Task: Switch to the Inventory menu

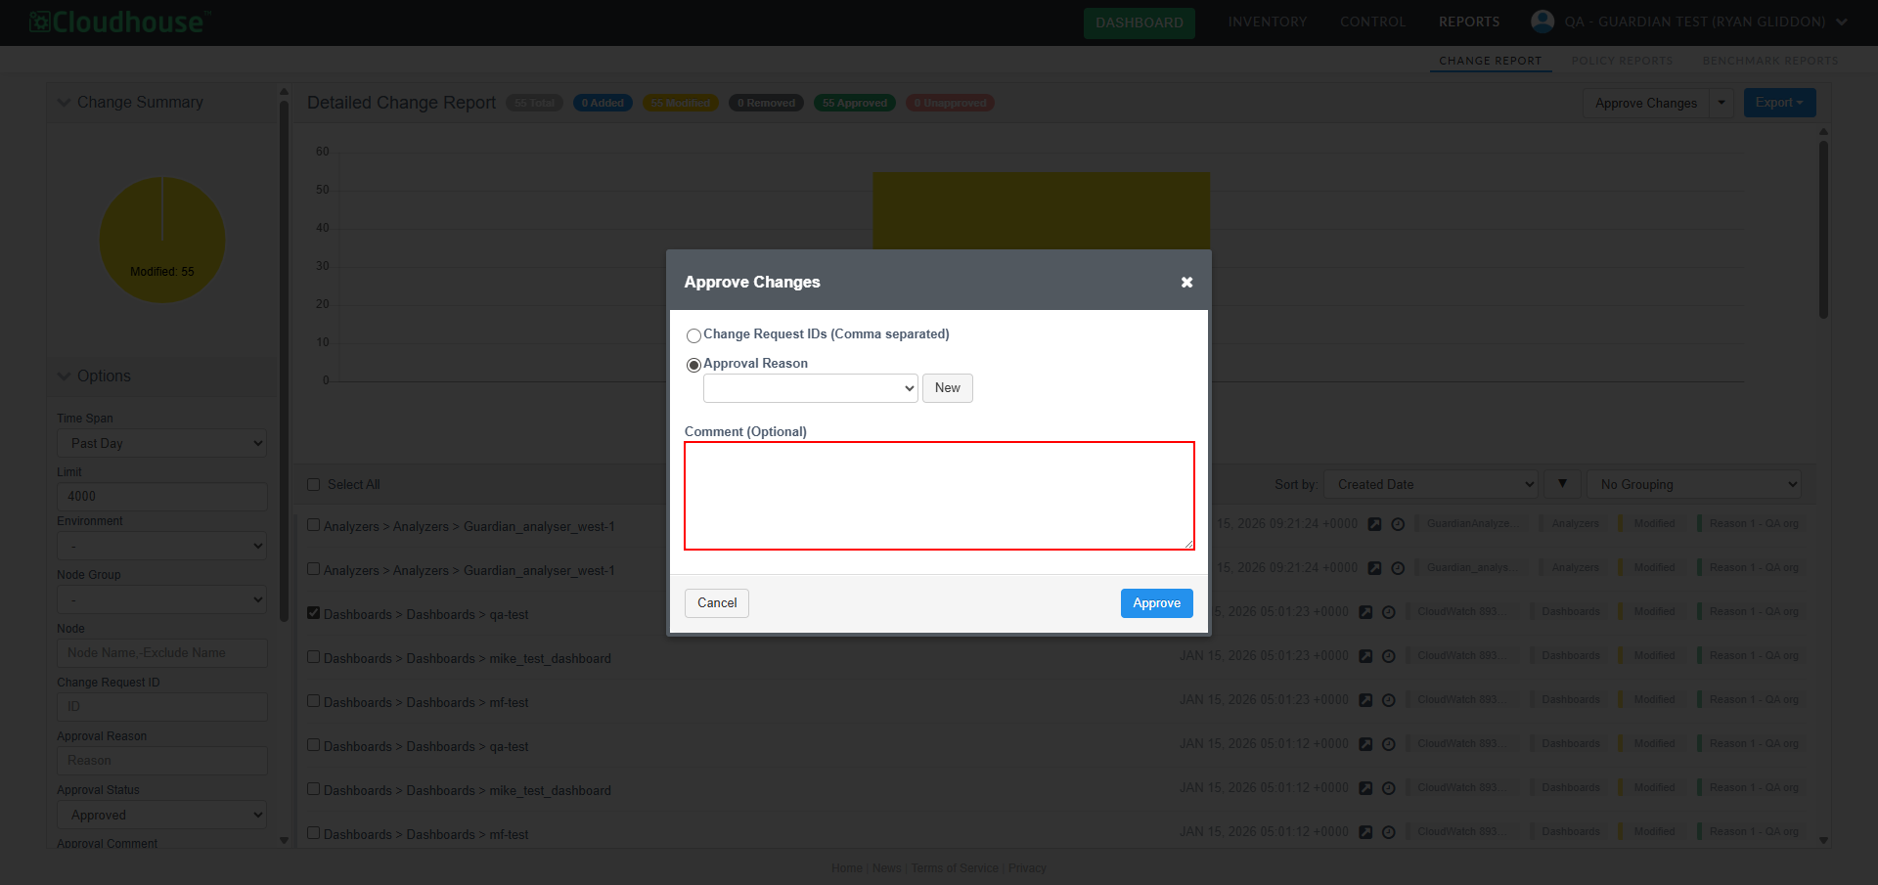Action: [1267, 22]
